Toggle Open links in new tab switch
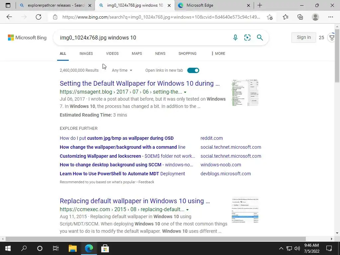 point(193,70)
